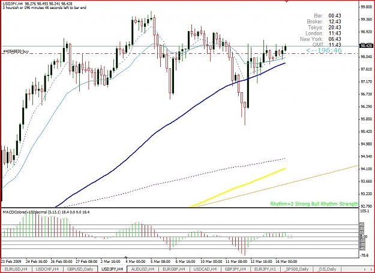Click the '10 Mar 00:00' time label
The height and width of the screenshot is (273, 375).
pos(211,261)
